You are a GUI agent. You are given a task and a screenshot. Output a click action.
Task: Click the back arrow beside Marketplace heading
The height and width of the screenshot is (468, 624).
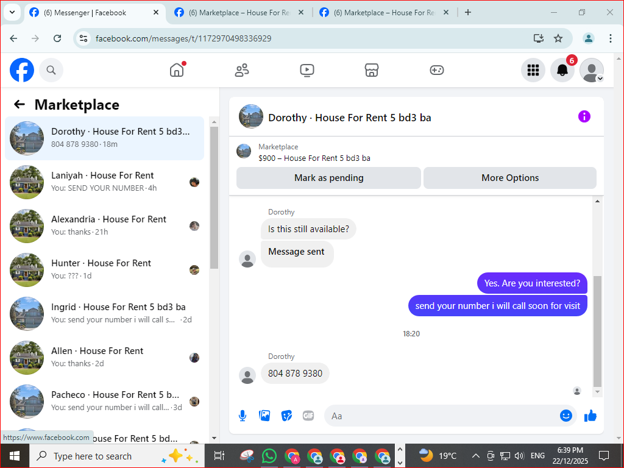pyautogui.click(x=19, y=104)
